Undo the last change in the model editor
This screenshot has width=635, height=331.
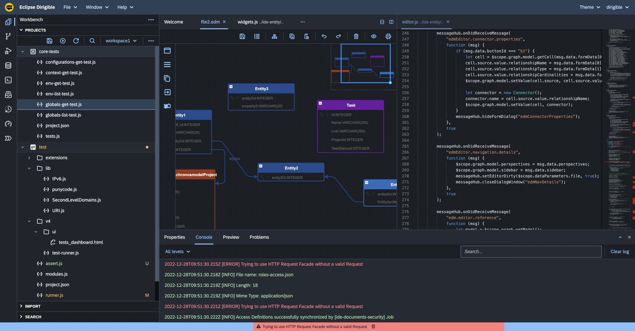click(x=324, y=36)
